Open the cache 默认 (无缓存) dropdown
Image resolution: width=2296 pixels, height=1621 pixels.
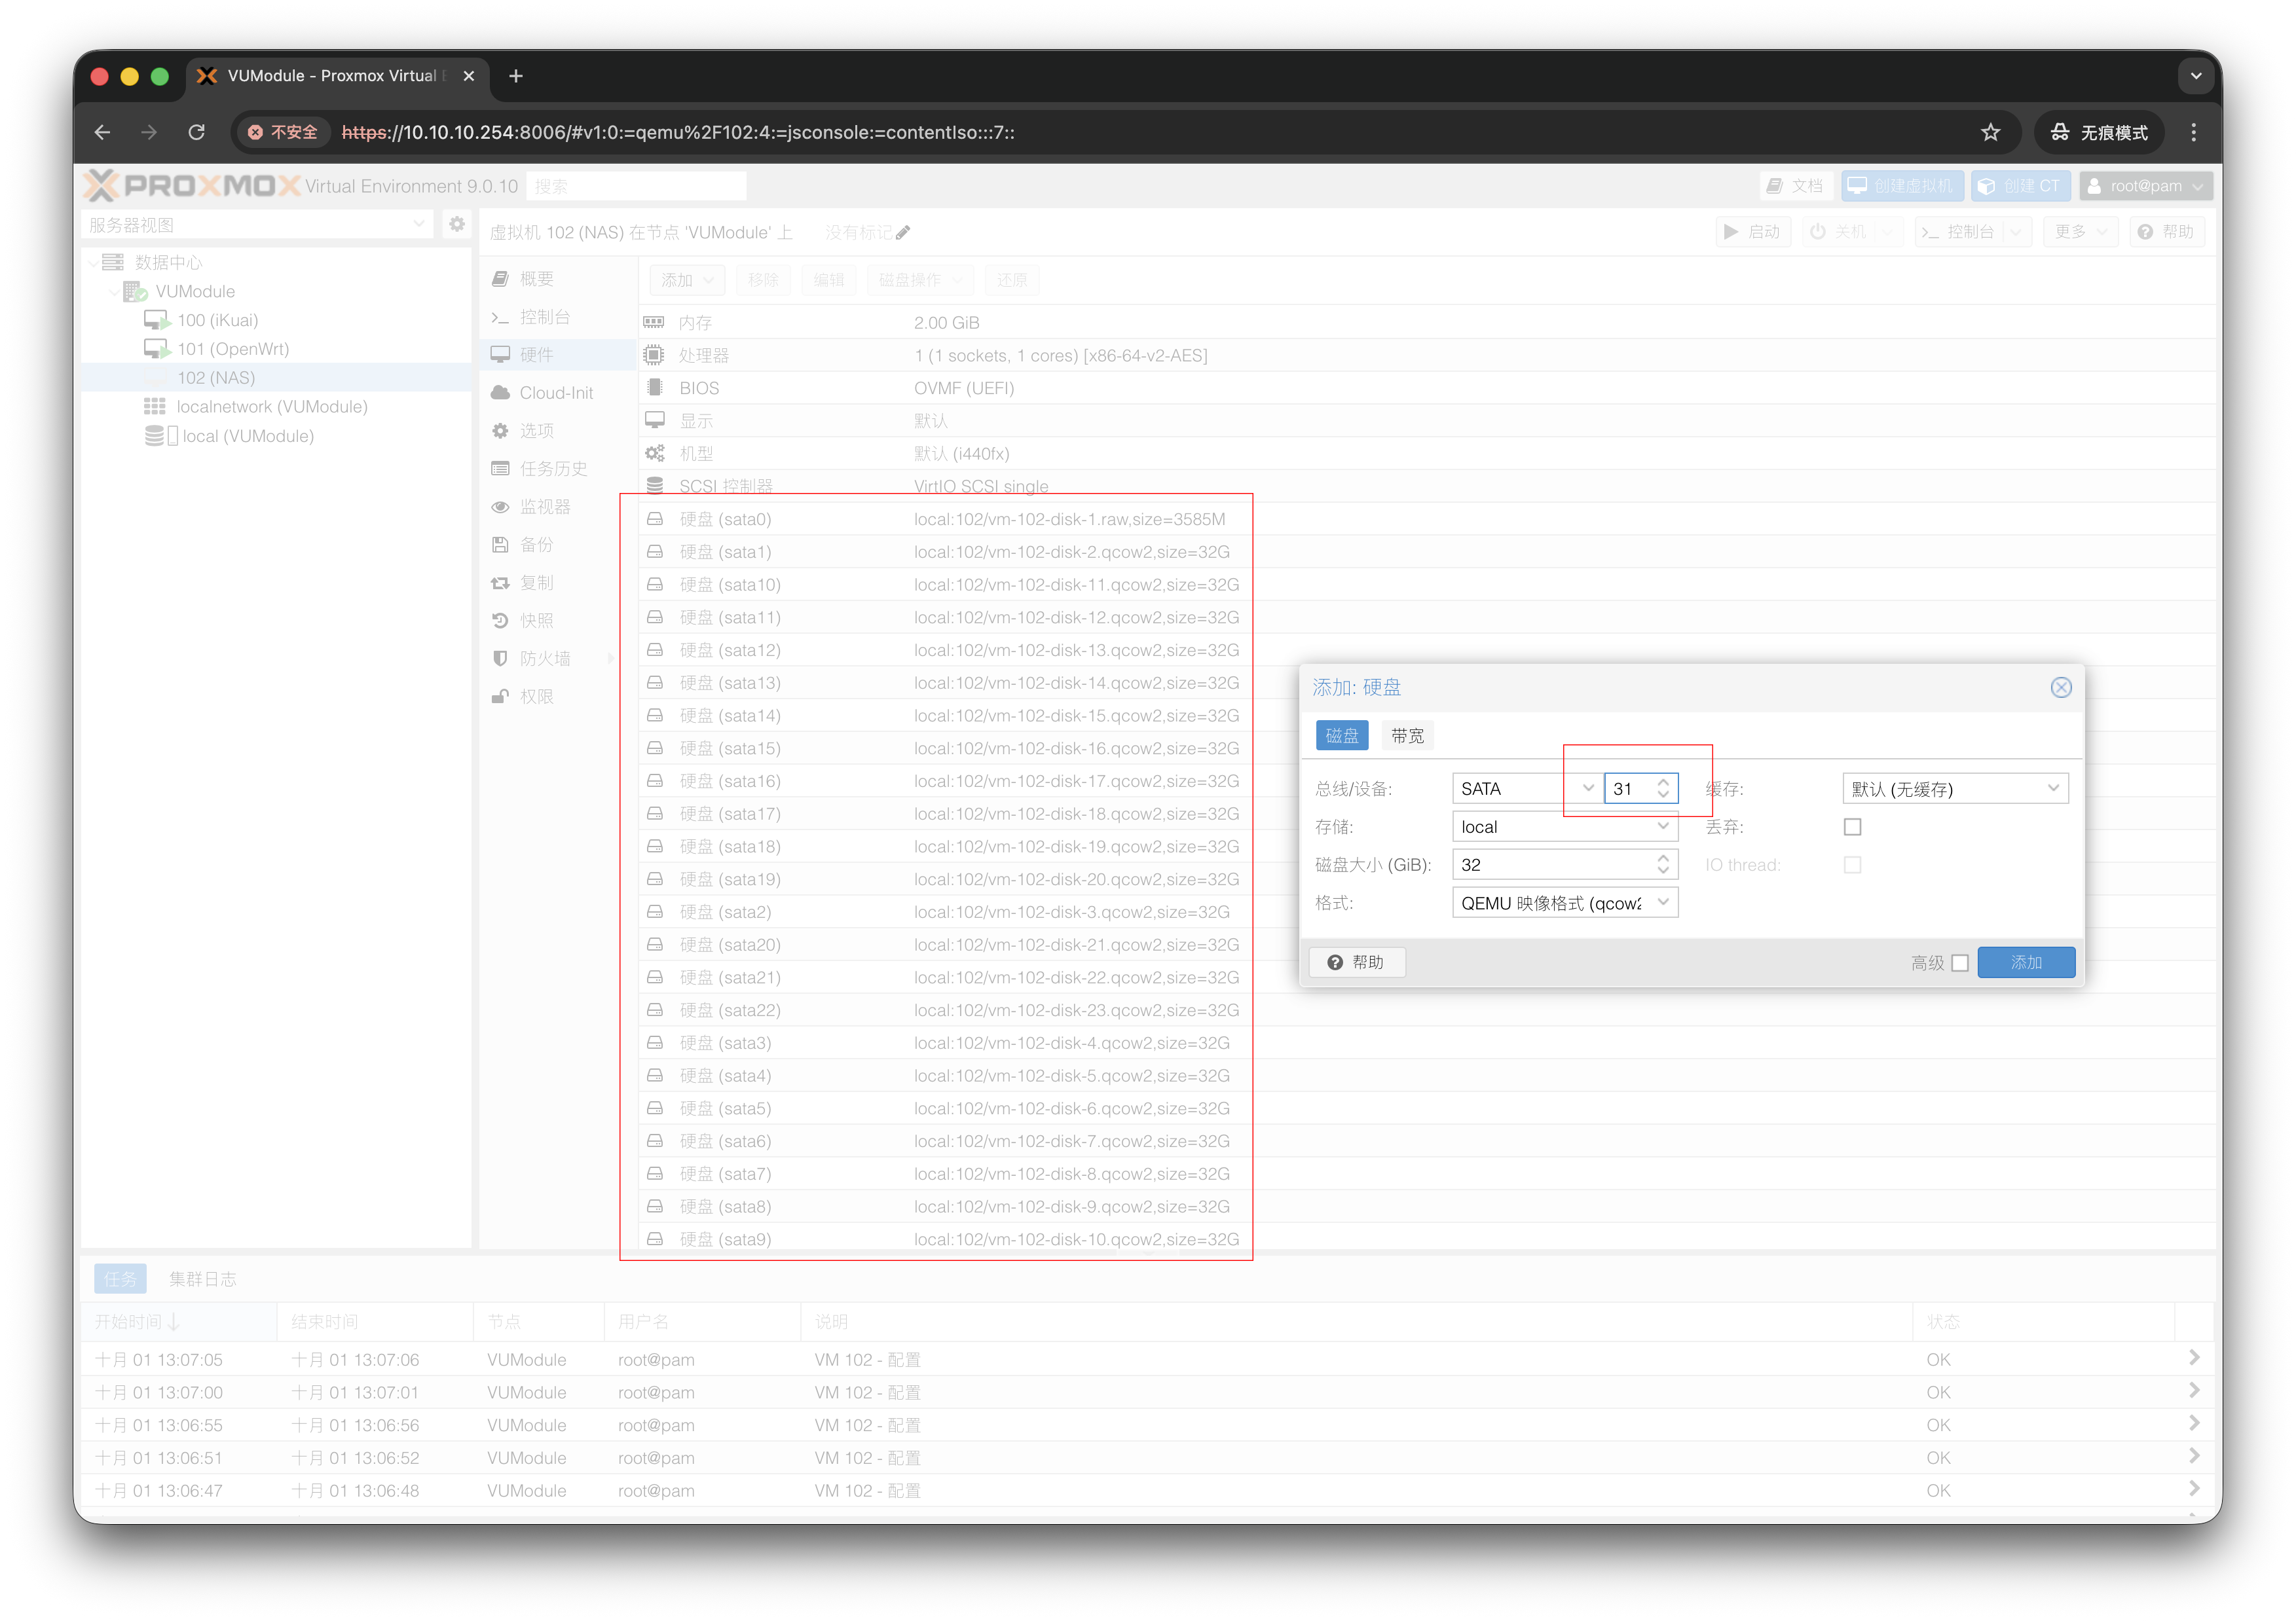click(2052, 789)
